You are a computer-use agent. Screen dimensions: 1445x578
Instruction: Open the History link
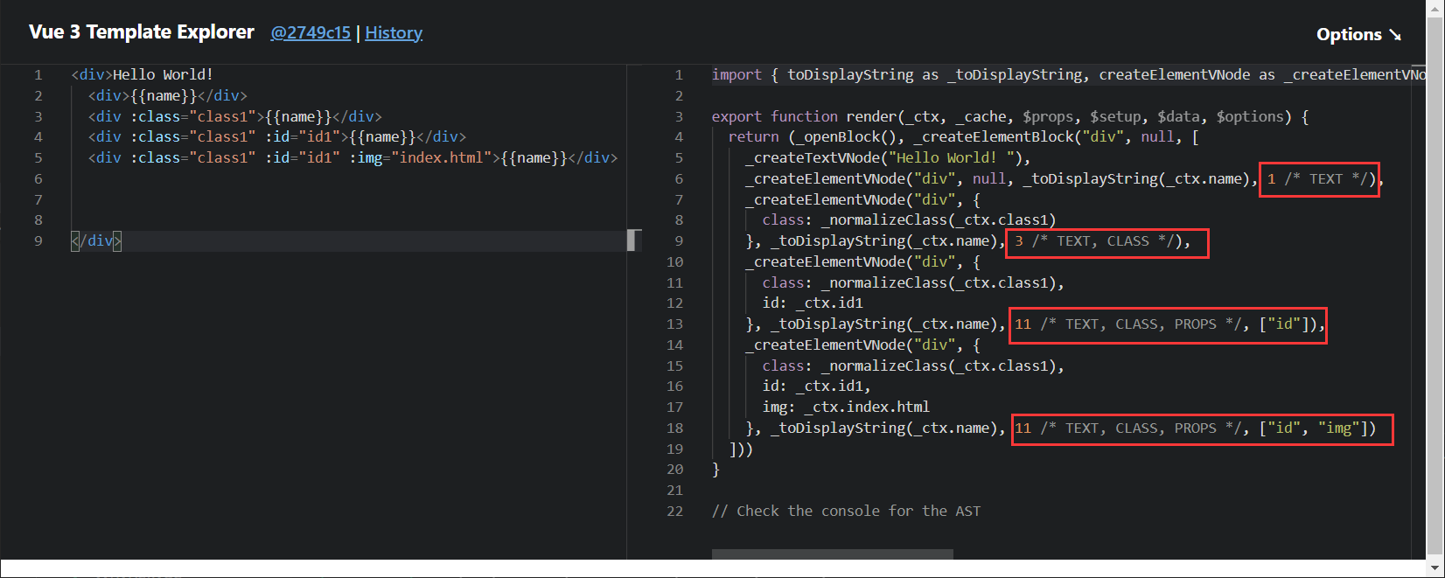(394, 33)
